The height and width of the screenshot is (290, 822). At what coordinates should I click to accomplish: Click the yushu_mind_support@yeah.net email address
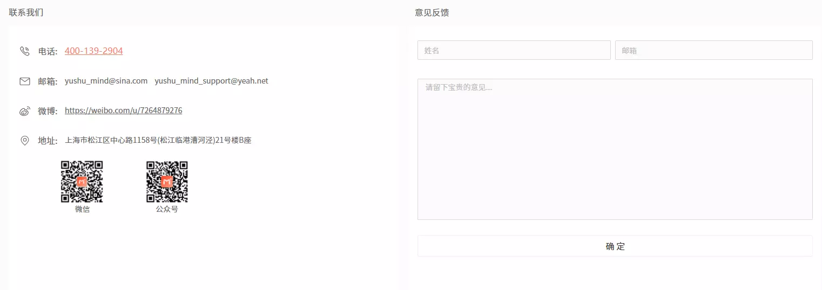point(211,81)
